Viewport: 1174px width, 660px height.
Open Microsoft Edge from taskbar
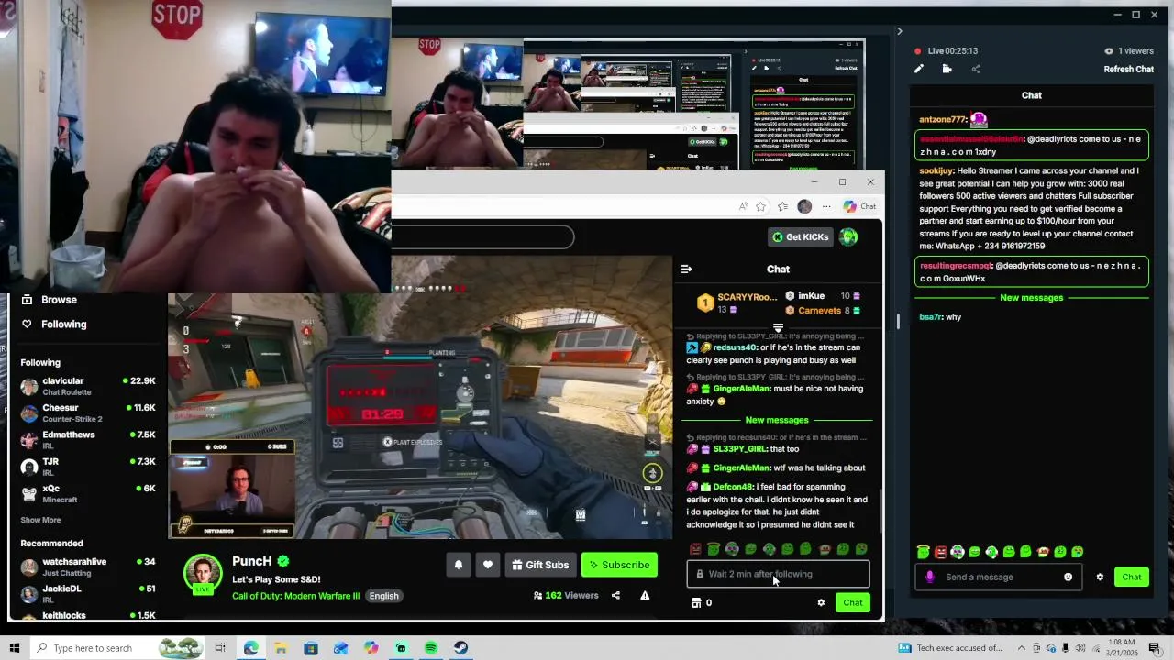250,648
